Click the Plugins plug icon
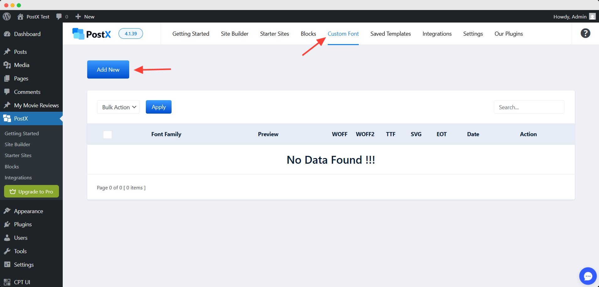599x287 pixels. pos(7,224)
